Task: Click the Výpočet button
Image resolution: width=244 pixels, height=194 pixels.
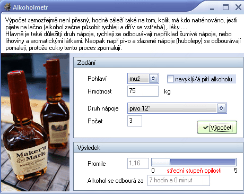Action: tap(217, 127)
